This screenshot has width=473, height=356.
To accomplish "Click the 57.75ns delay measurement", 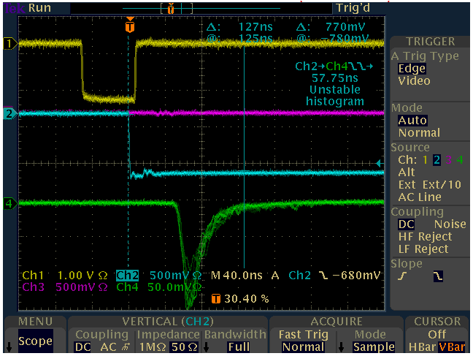I will point(335,78).
